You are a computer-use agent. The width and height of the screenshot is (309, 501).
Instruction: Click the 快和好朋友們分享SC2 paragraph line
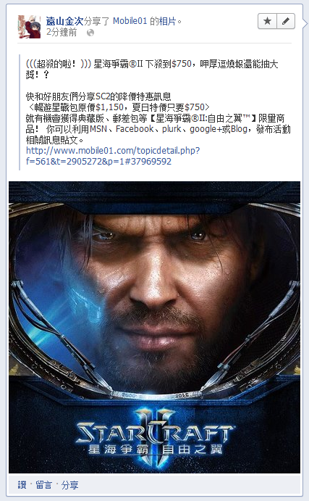click(x=98, y=96)
